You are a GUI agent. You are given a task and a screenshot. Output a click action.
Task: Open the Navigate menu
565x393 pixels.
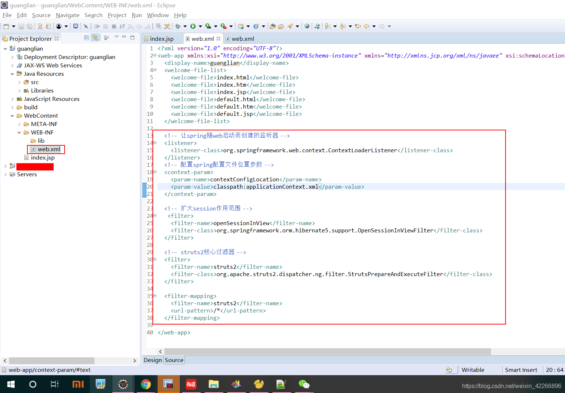coord(67,15)
